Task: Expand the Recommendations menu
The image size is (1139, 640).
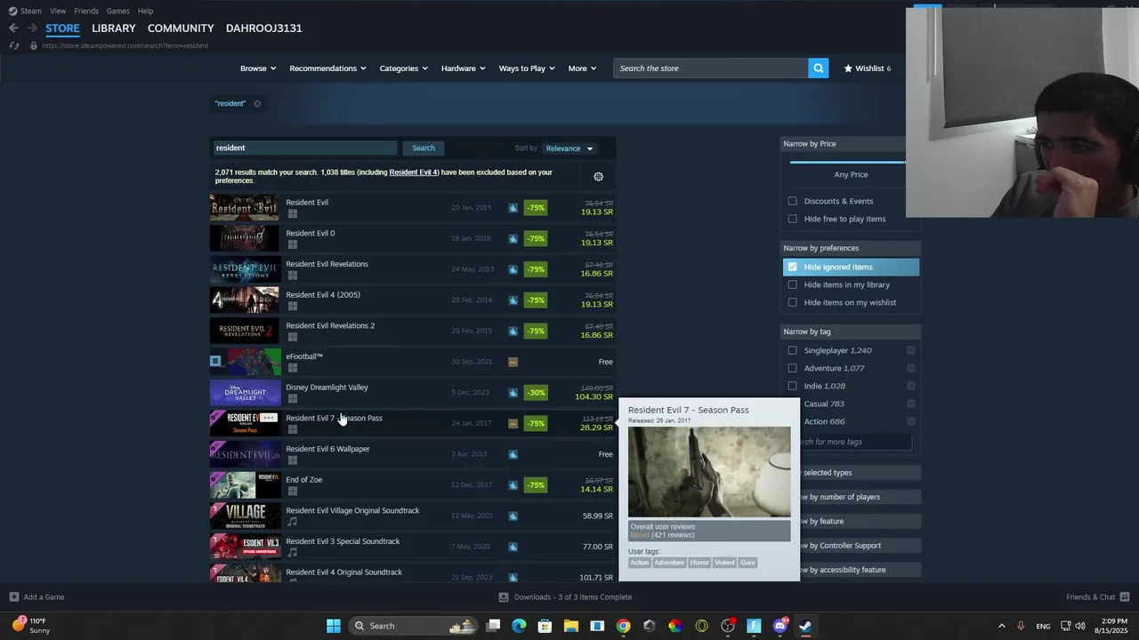Action: [x=327, y=68]
